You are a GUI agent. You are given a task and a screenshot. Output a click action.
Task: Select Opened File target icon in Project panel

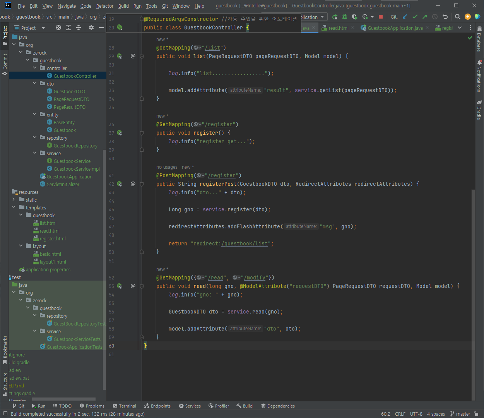(x=58, y=27)
